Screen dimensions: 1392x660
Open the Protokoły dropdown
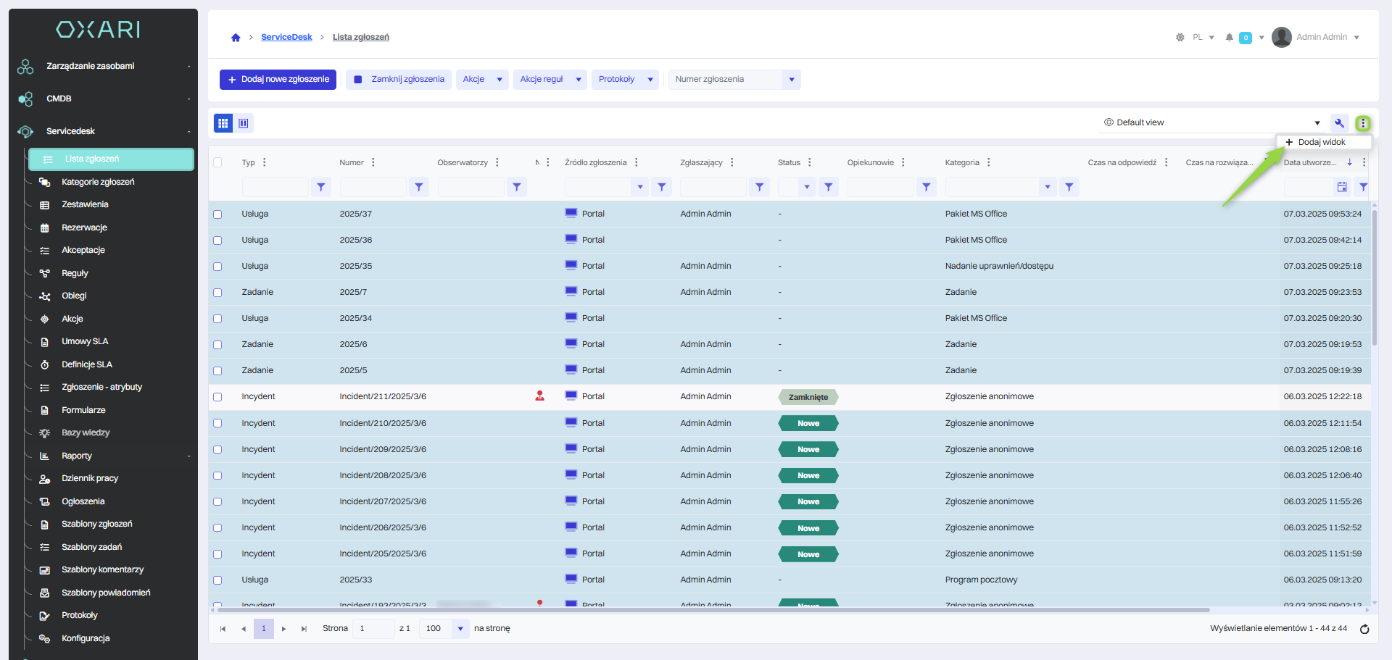click(650, 80)
